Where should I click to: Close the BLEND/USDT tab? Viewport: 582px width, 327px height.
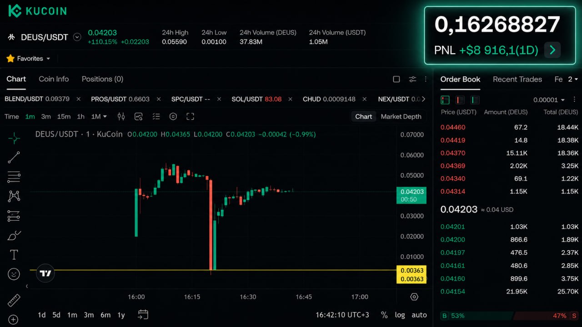tap(79, 99)
